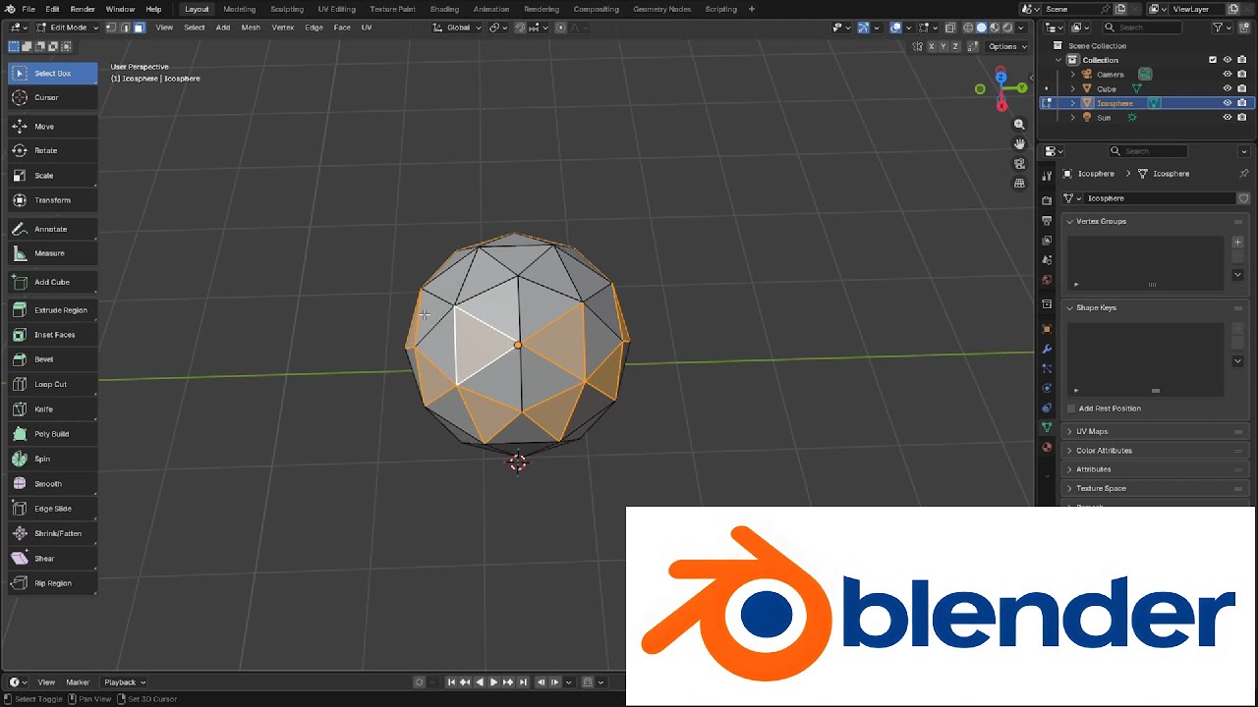Select the Knife tool
The height and width of the screenshot is (707, 1258).
[x=52, y=408]
